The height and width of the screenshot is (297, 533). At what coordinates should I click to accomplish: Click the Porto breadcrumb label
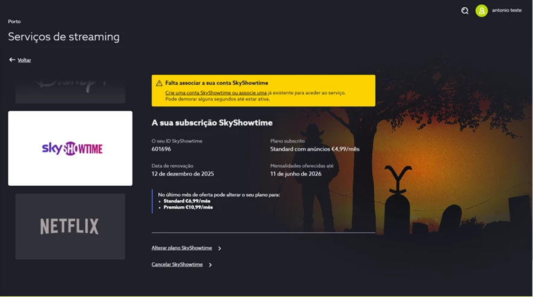(x=14, y=22)
